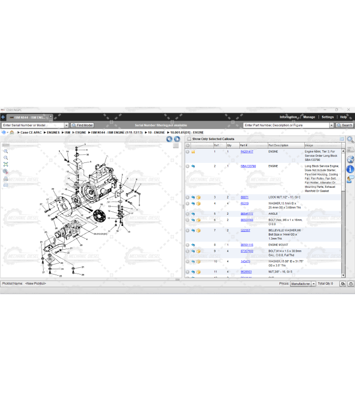355x406 pixels.
Task: Click the home icon in breadcrumb
Action: click(x=12, y=132)
